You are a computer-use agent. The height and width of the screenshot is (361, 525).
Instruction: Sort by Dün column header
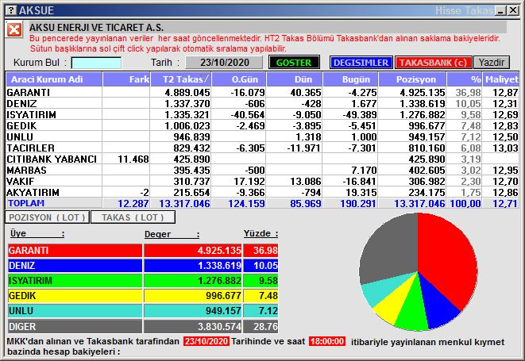pos(295,79)
